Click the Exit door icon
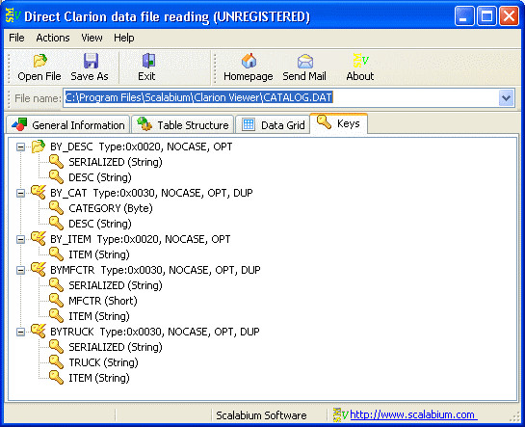525x427 pixels. [x=148, y=61]
